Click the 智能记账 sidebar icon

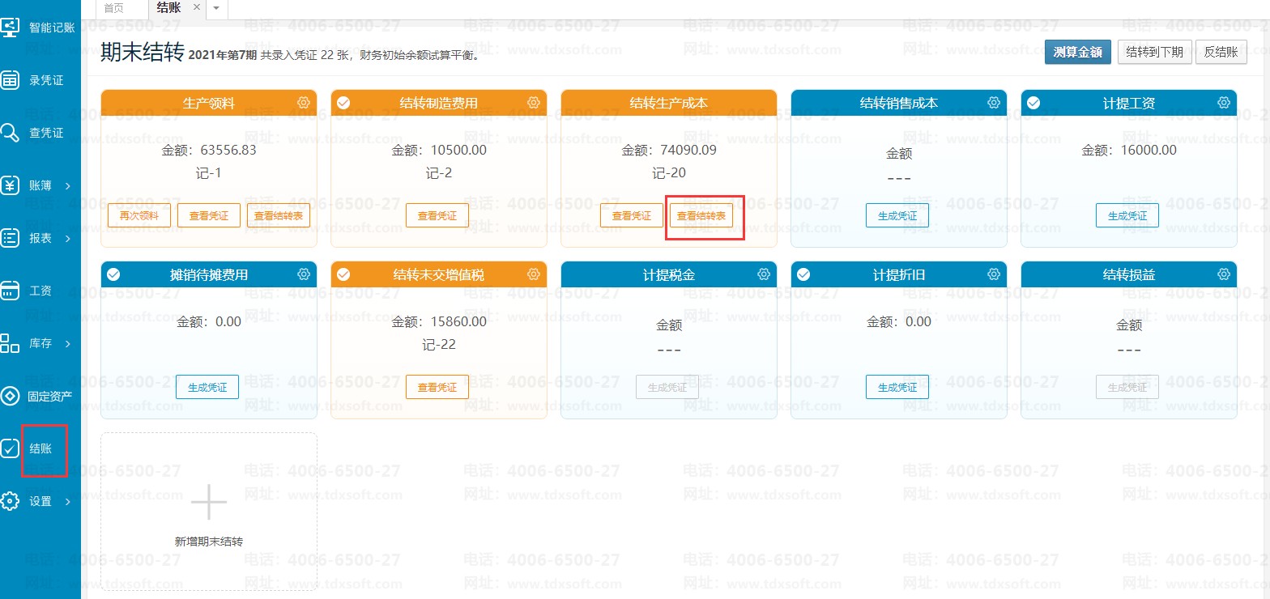click(11, 28)
